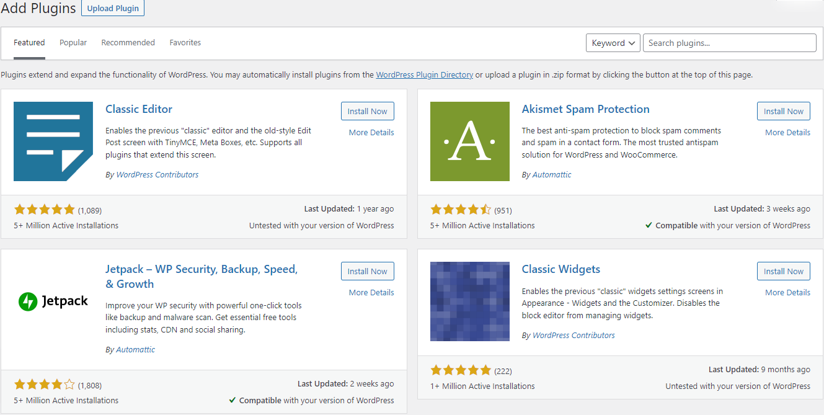The width and height of the screenshot is (824, 415).
Task: Click the "1+ Million Active Installations" text
Action: pyautogui.click(x=482, y=386)
